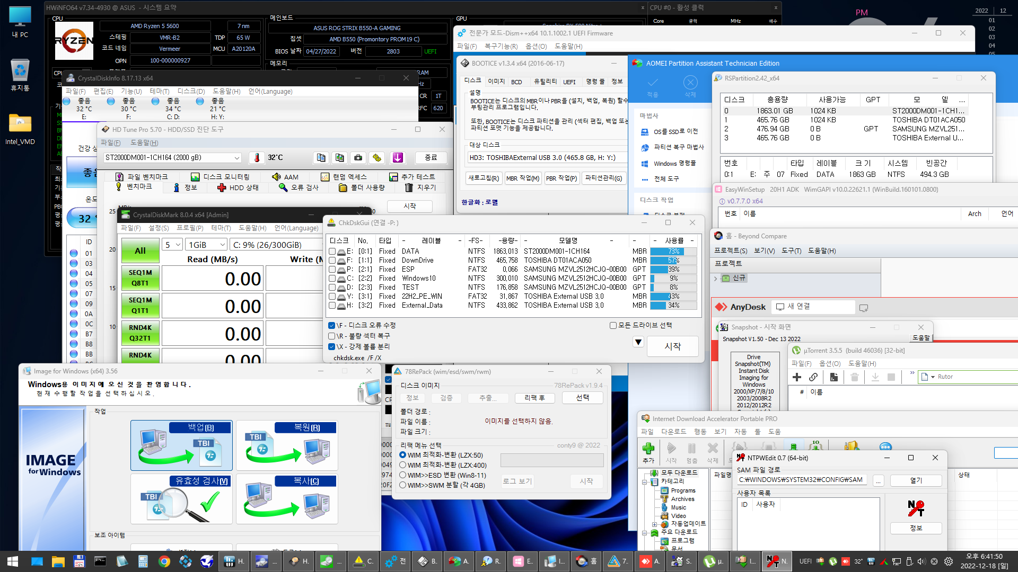
Task: Click the H: External_Data usage bar in ChkDskGui
Action: click(x=673, y=306)
